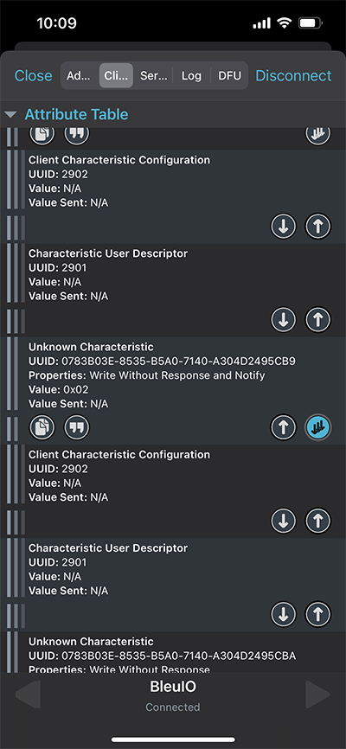The height and width of the screenshot is (749, 346).
Task: Toggle notify for CB9 Unknown Characteristic
Action: 318,427
